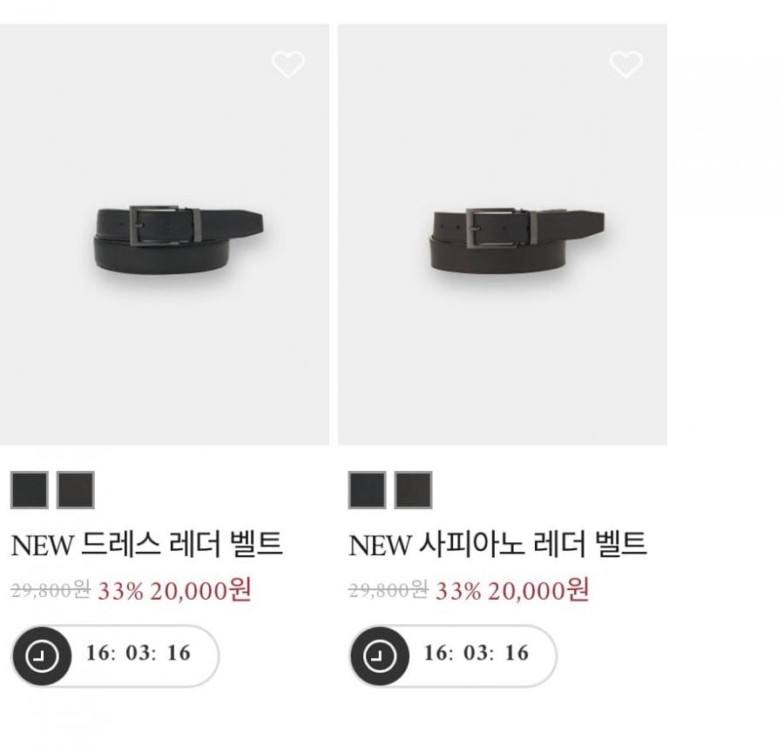The height and width of the screenshot is (752, 784).
Task: Favorite the NEW 드레스 레더 벨트 with heart icon
Action: point(288,64)
